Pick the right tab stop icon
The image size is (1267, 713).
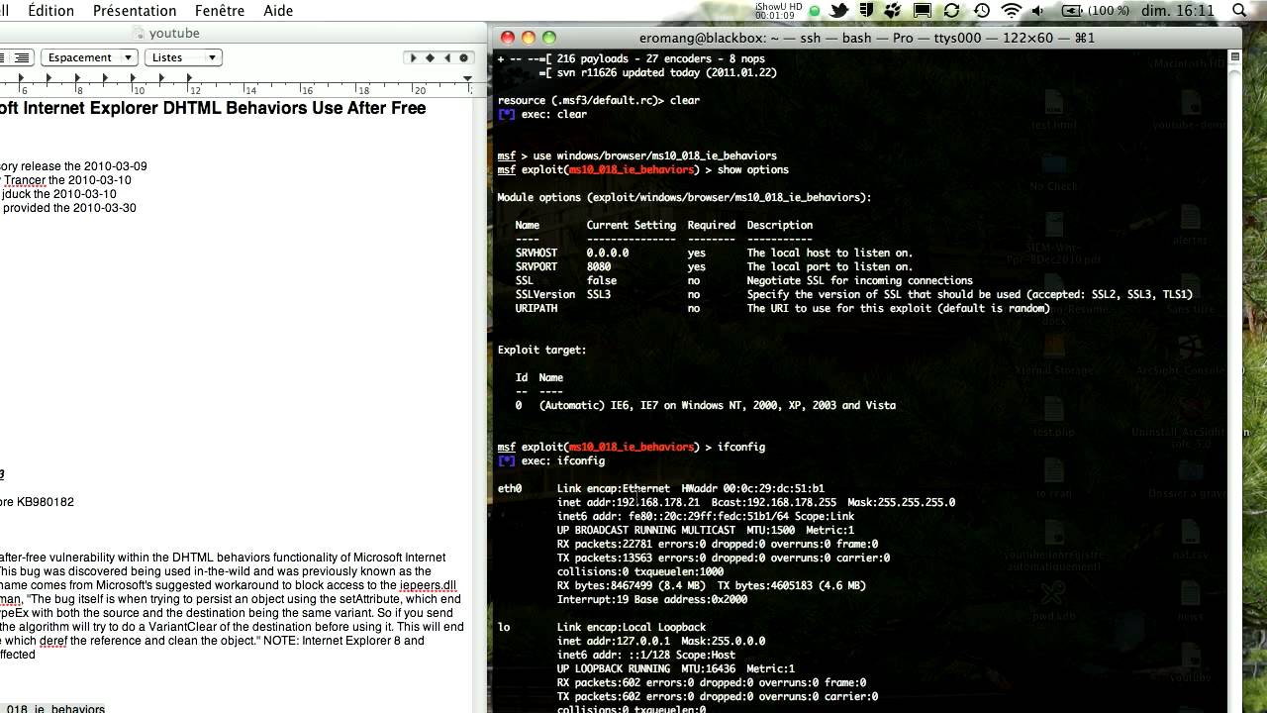pyautogui.click(x=446, y=57)
